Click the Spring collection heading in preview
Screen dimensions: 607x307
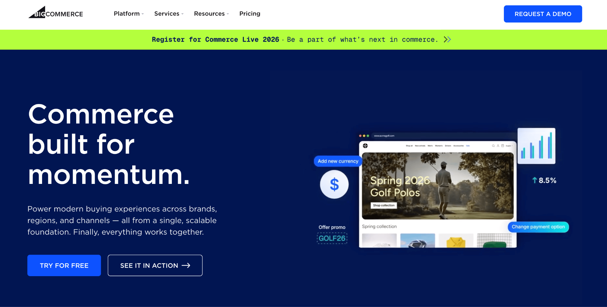pyautogui.click(x=379, y=226)
